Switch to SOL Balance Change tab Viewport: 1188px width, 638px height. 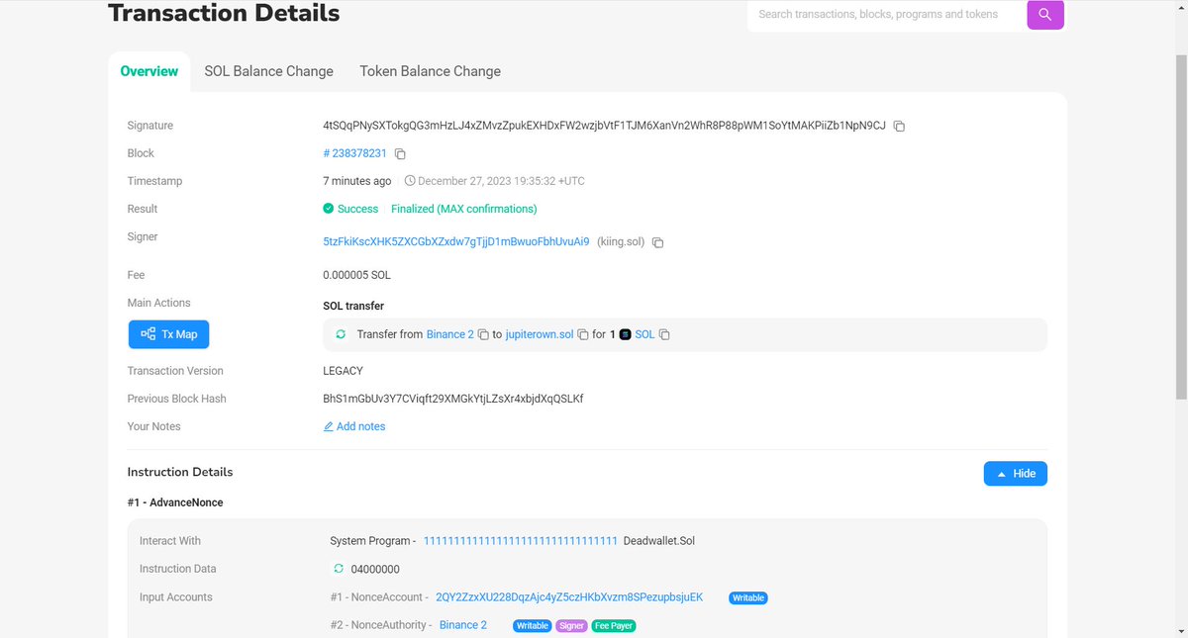(x=269, y=71)
